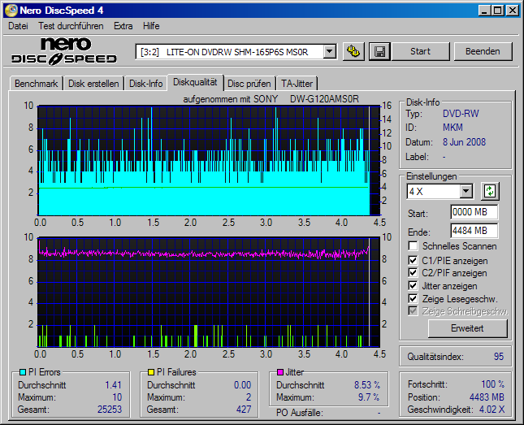This screenshot has width=524, height=425.
Task: Click Jitter Maximum value 9.7 %
Action: [369, 397]
